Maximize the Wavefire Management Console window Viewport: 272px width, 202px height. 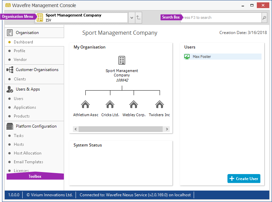tap(252, 5)
